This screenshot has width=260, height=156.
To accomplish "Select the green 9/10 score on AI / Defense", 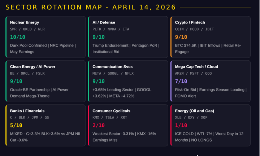I will [x=99, y=37].
